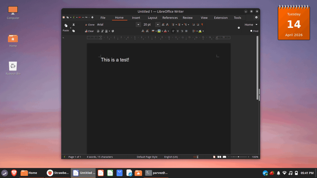317x178 pixels.
Task: Click the ordered numbered list icon
Action: click(179, 25)
